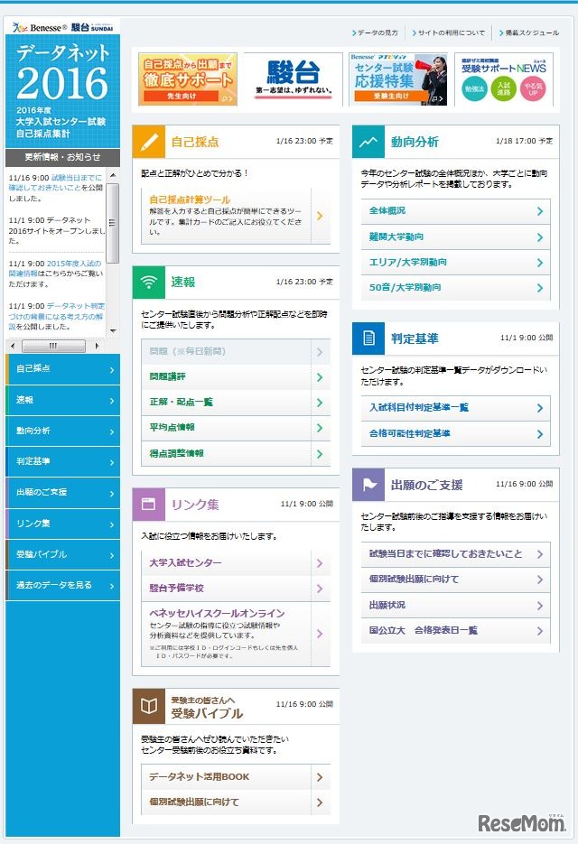Click the データネット2016 title block
The height and width of the screenshot is (844, 578).
click(62, 90)
